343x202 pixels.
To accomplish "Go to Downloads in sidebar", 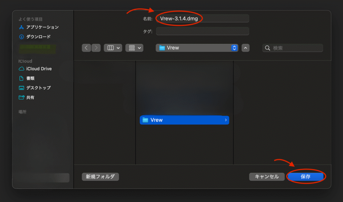I will click(x=35, y=37).
